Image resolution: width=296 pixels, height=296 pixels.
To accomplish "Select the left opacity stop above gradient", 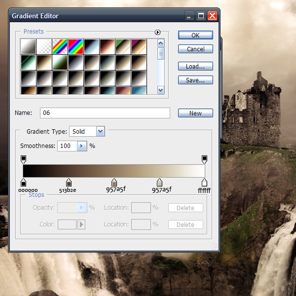I will (23, 159).
